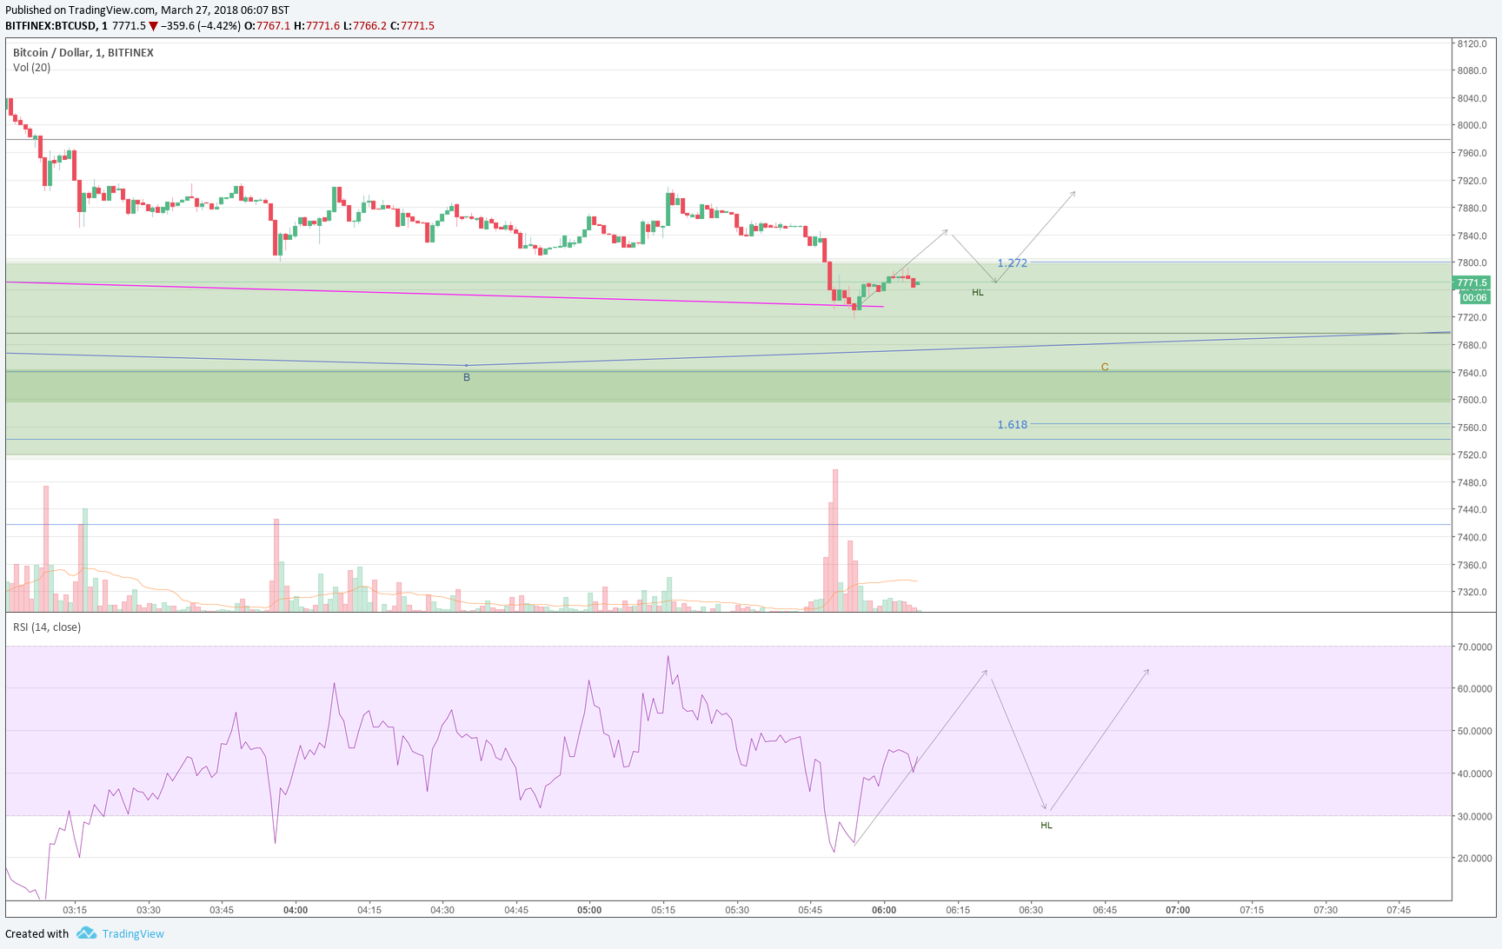Click the wave label B on chart

click(x=467, y=377)
